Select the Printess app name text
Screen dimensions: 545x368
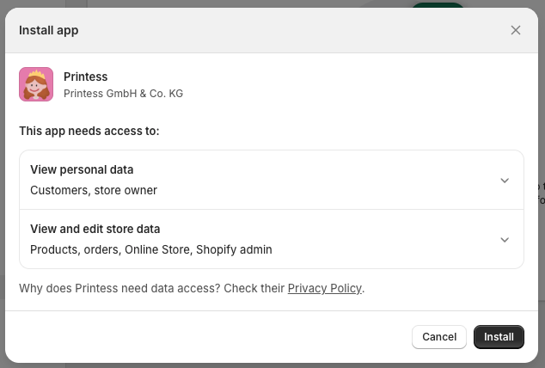[x=86, y=77]
